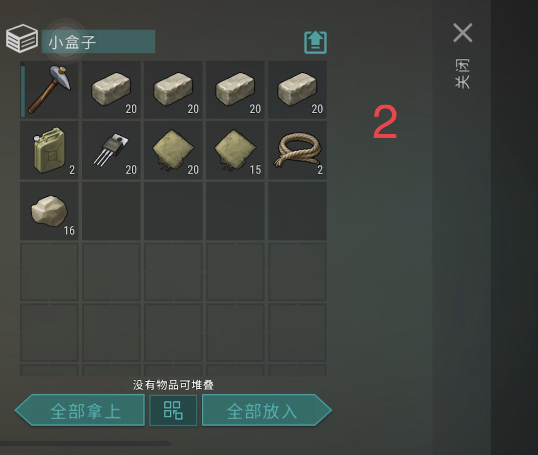Pick the cloth stack showing 20
The image size is (538, 455).
(173, 150)
